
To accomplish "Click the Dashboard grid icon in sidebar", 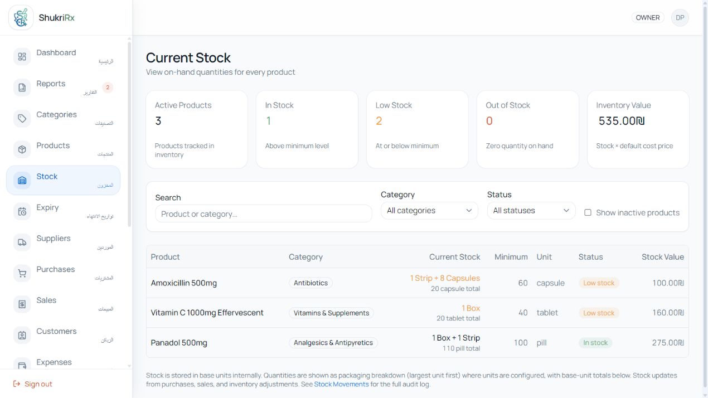I will (22, 56).
